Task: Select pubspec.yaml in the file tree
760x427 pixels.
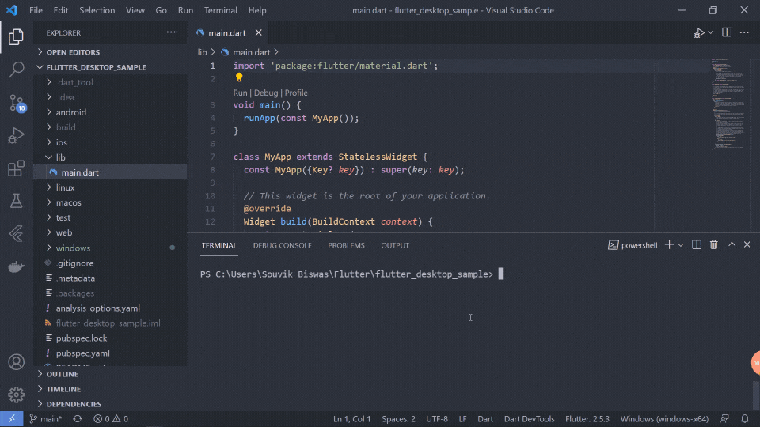Action: 83,353
